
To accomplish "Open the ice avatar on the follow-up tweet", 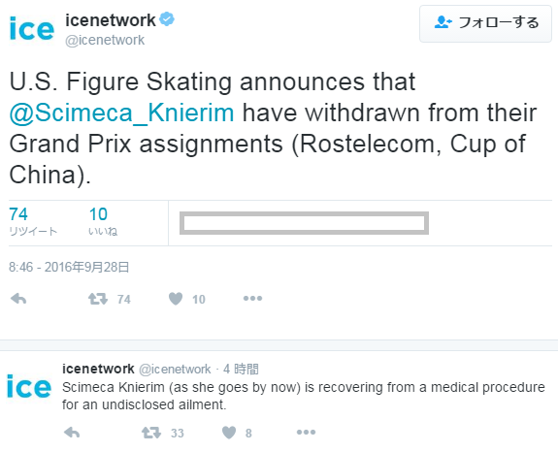I will pos(29,386).
